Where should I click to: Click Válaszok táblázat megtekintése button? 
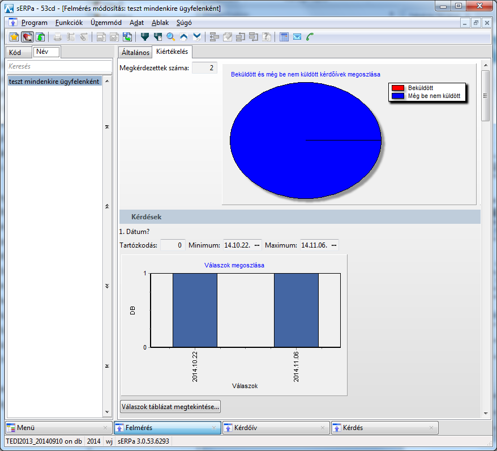pos(170,407)
